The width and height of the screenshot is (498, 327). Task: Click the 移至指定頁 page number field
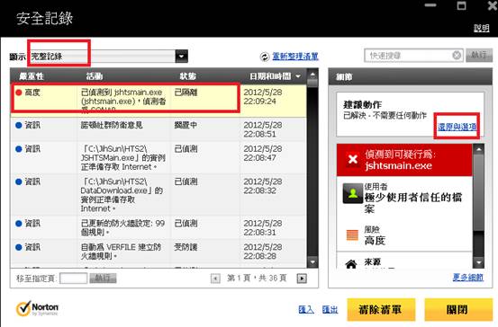(73, 278)
